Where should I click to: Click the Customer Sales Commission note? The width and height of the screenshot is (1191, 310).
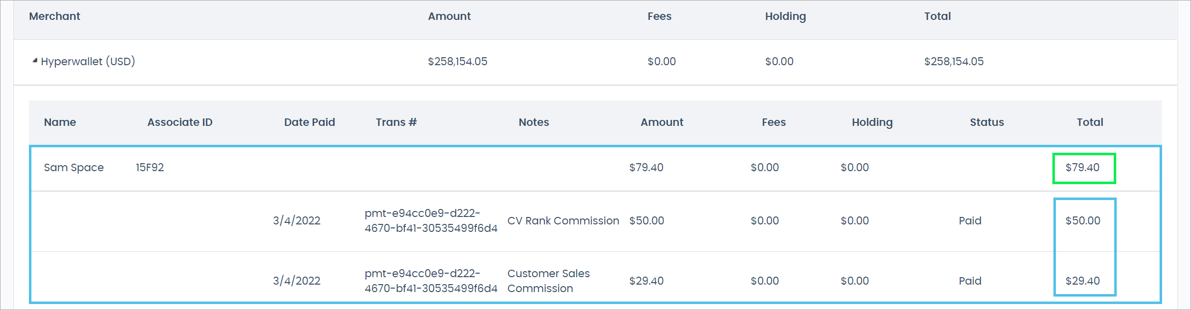(548, 281)
